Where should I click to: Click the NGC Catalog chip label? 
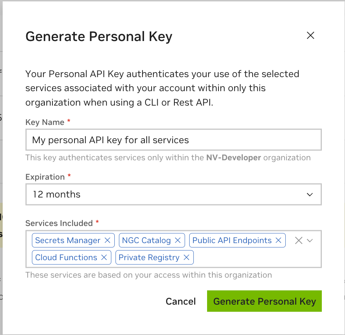(x=146, y=240)
